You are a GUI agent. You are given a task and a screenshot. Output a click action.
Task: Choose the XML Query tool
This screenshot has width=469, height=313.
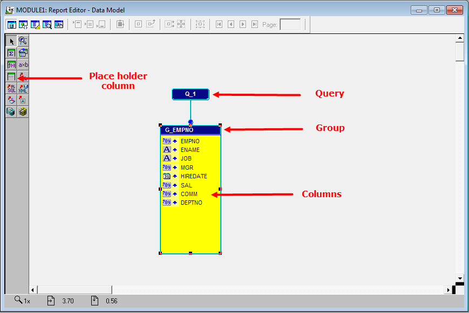(x=23, y=88)
